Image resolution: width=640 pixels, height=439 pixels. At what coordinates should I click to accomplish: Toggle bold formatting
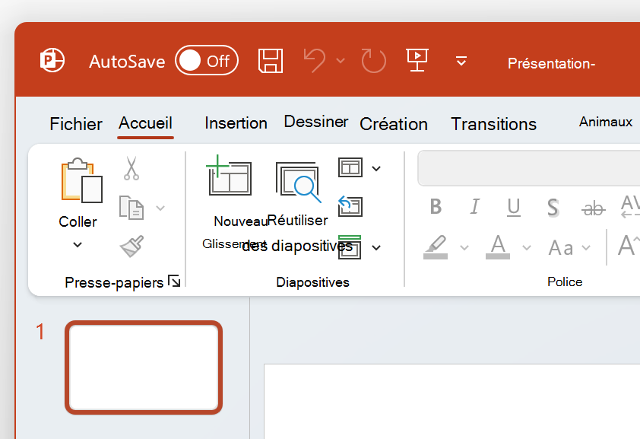pyautogui.click(x=436, y=207)
